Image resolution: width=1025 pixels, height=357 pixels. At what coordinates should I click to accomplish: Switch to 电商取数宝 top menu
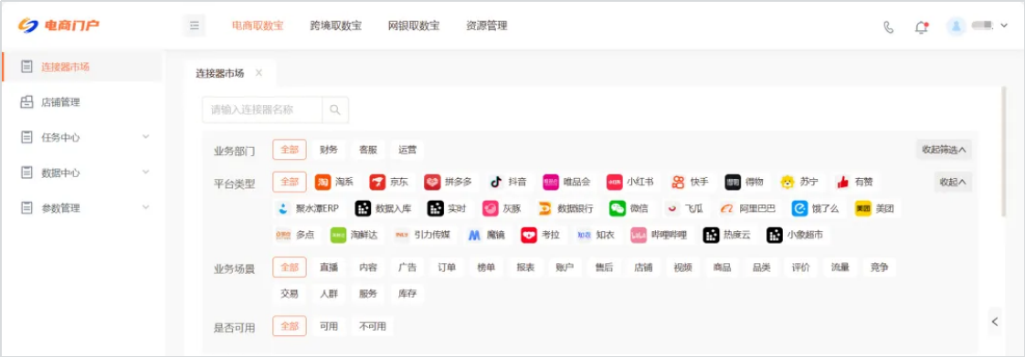point(258,26)
